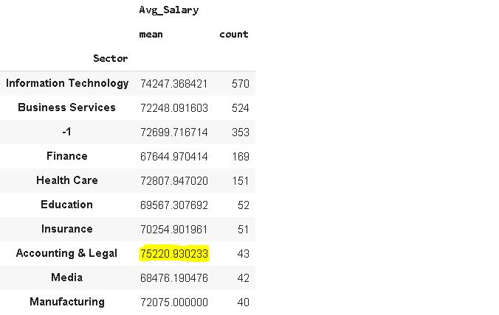This screenshot has height=315, width=499.
Task: Click the Business Services row label
Action: pos(67,107)
